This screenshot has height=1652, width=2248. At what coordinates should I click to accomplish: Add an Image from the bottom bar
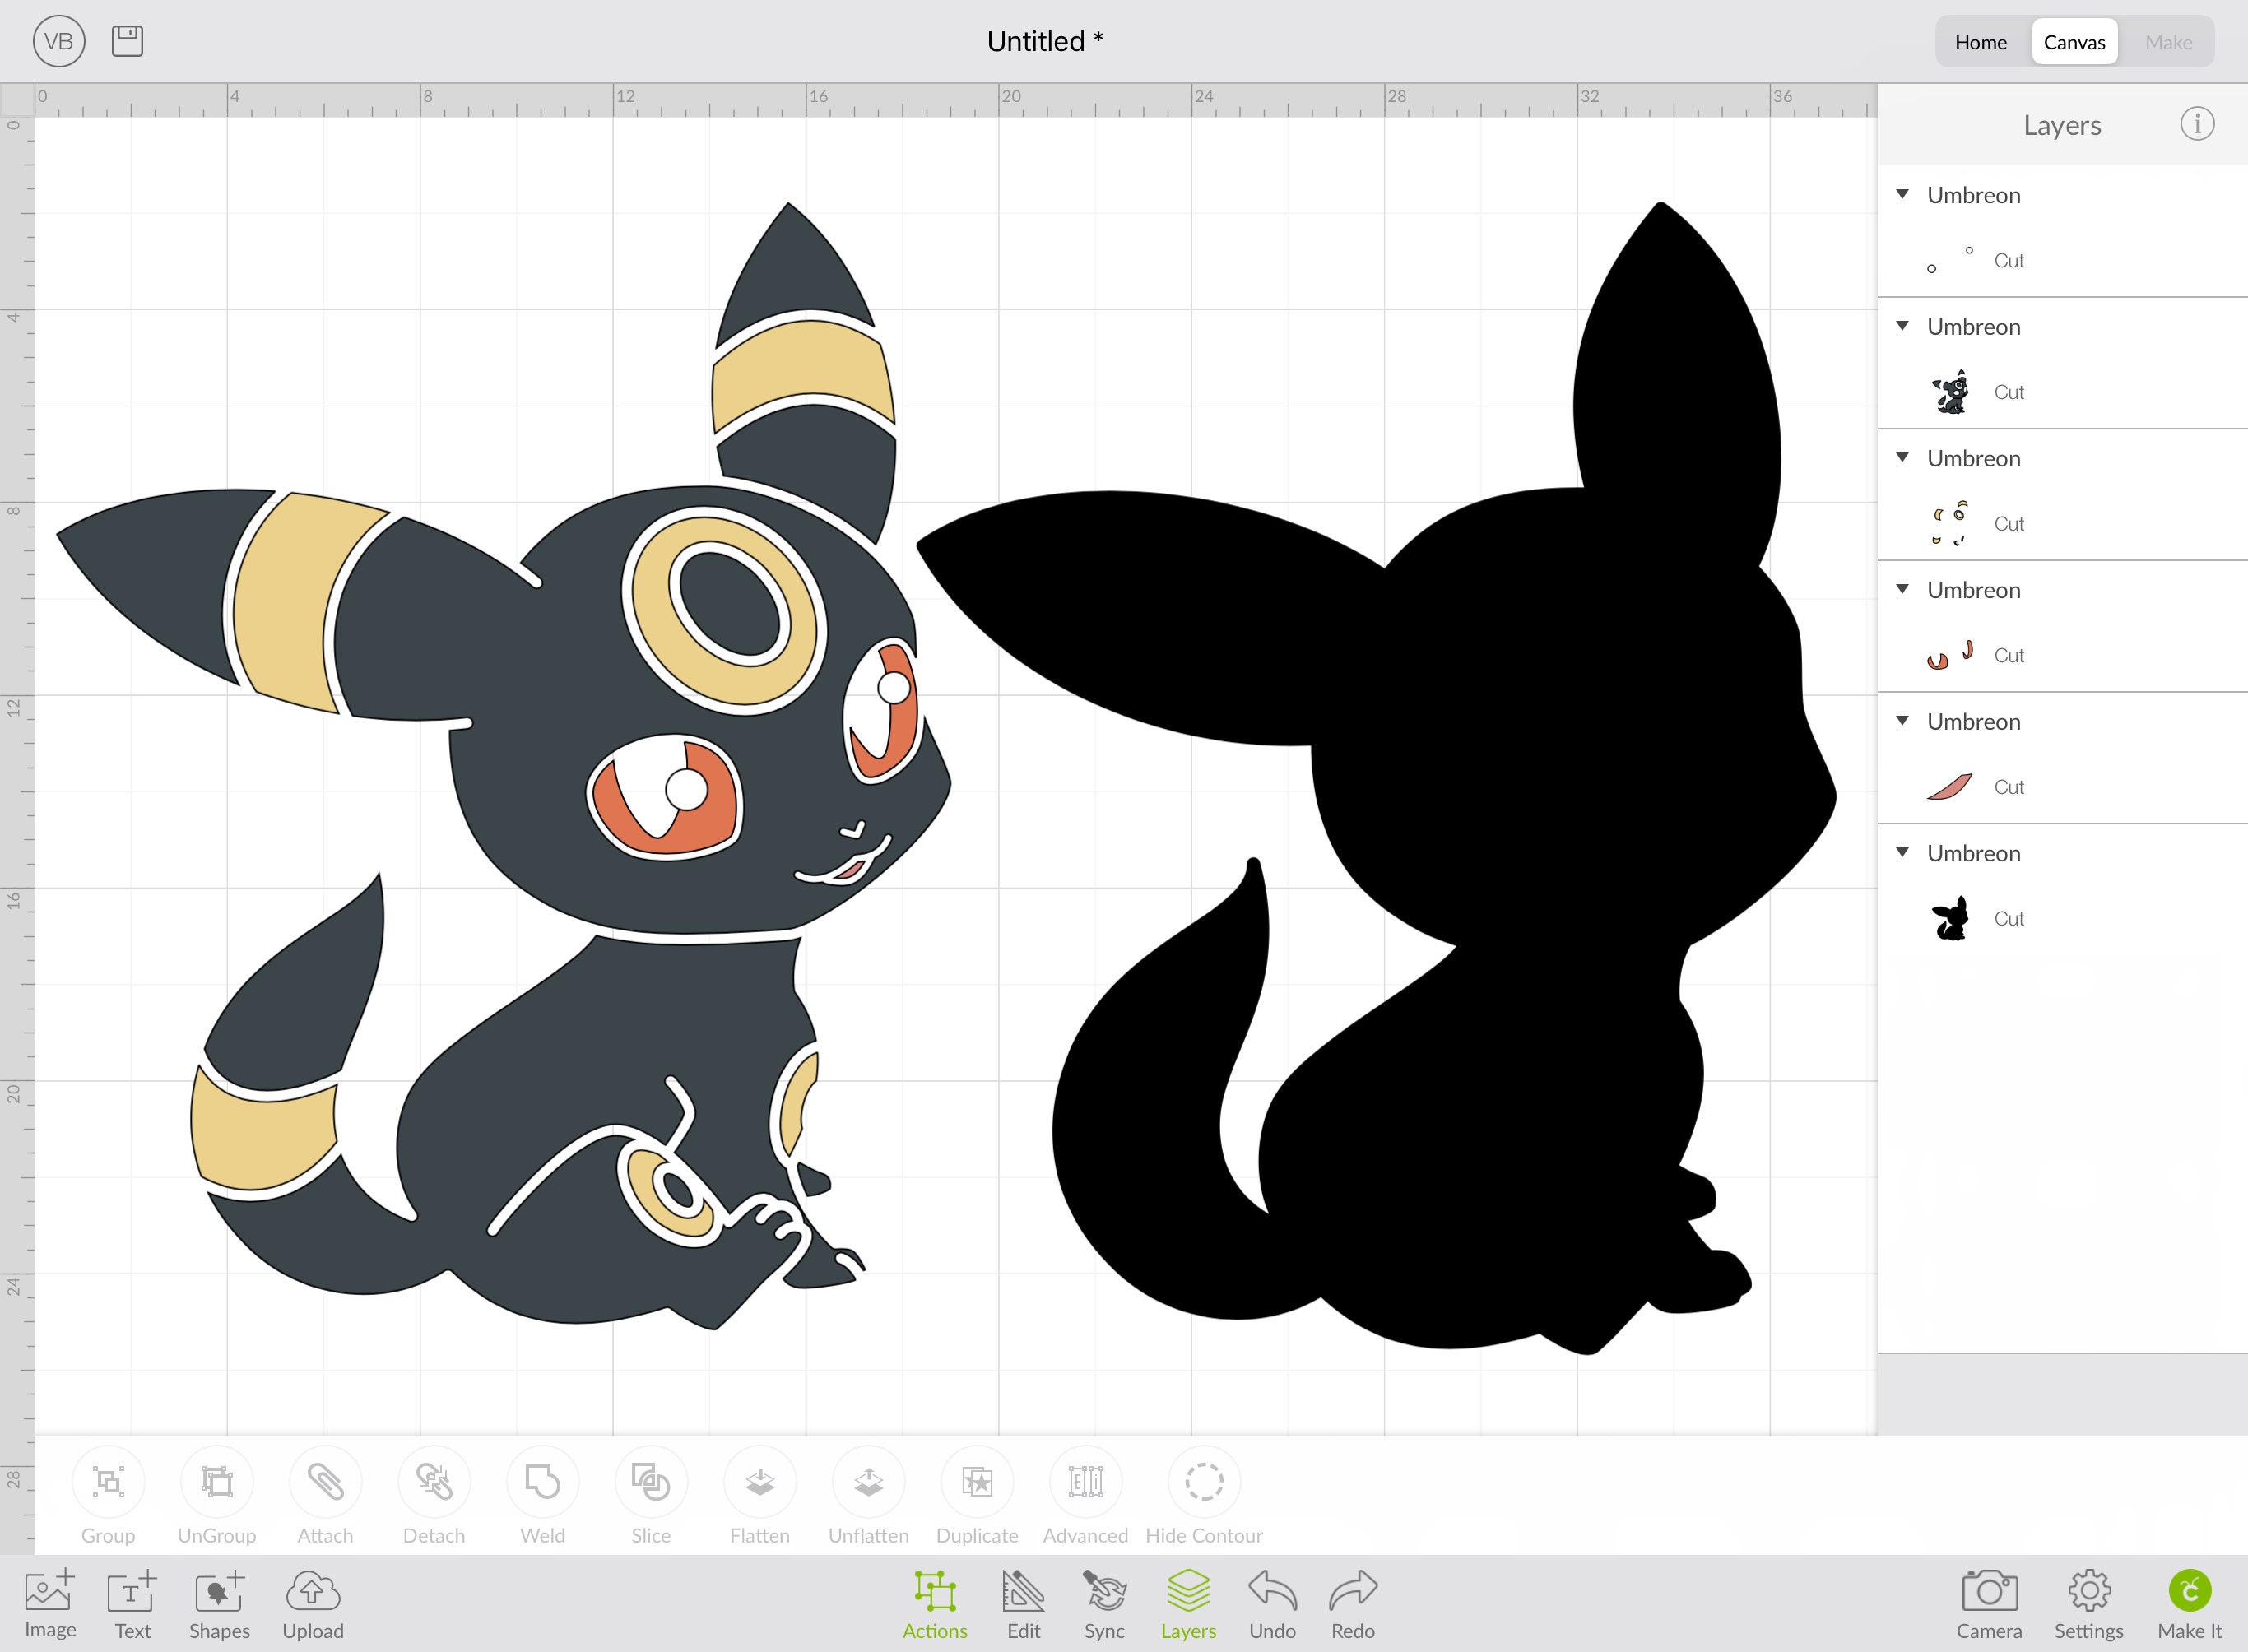pos(50,1604)
